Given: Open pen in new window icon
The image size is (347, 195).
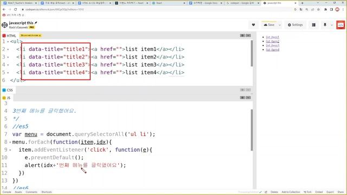Looking at the screenshot, I should (x=266, y=192).
